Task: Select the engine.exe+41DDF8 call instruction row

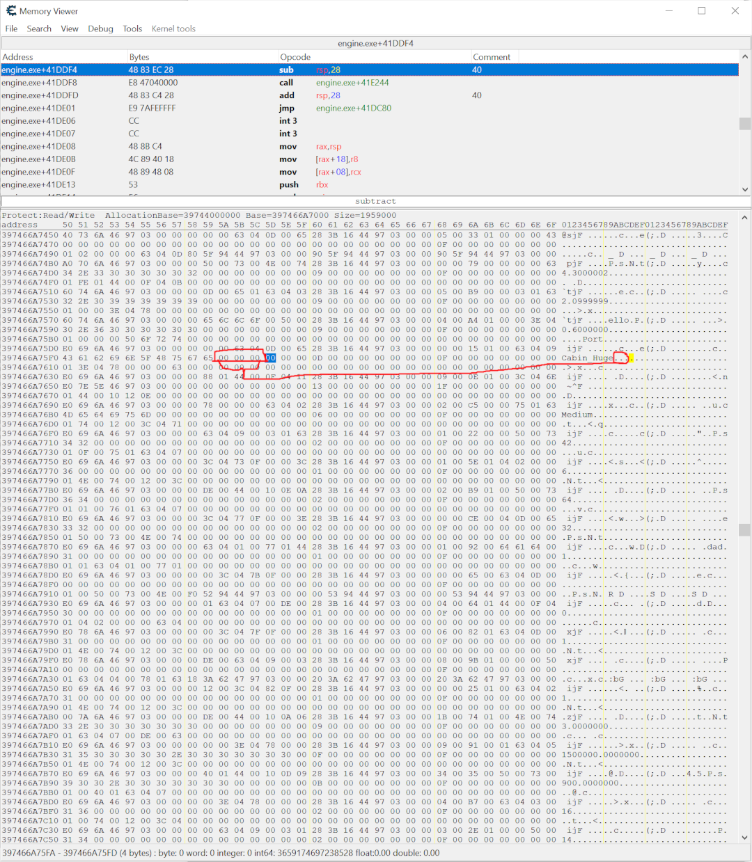Action: 369,83
